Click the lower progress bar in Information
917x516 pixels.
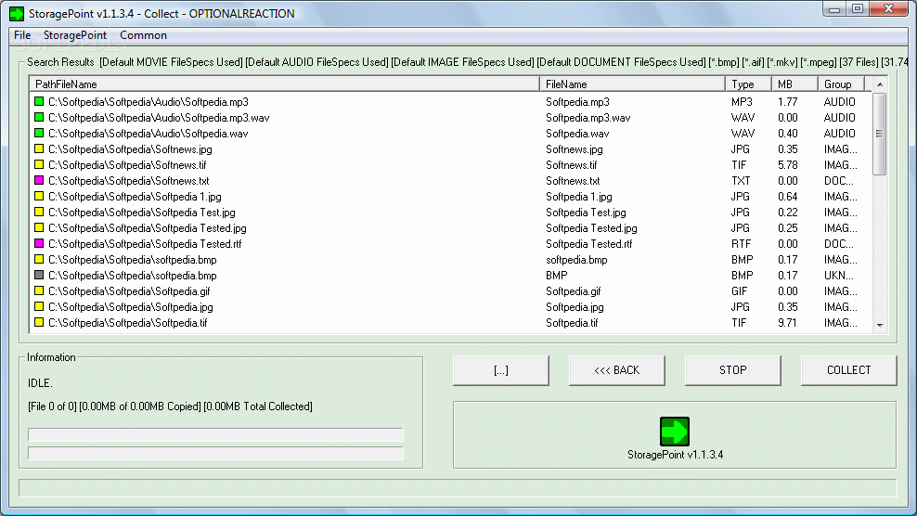pyautogui.click(x=216, y=454)
